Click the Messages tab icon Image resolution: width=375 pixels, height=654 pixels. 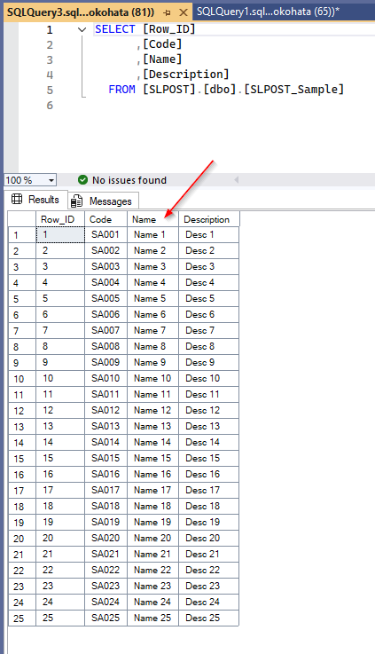(76, 201)
